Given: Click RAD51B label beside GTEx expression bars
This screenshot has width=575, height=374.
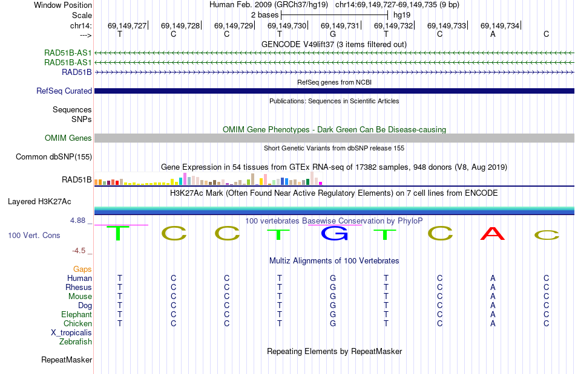Looking at the screenshot, I should tap(77, 179).
